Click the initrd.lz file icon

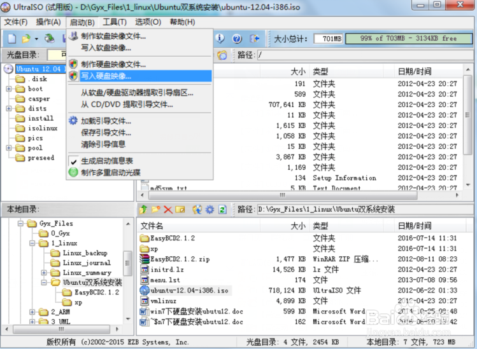click(x=145, y=270)
